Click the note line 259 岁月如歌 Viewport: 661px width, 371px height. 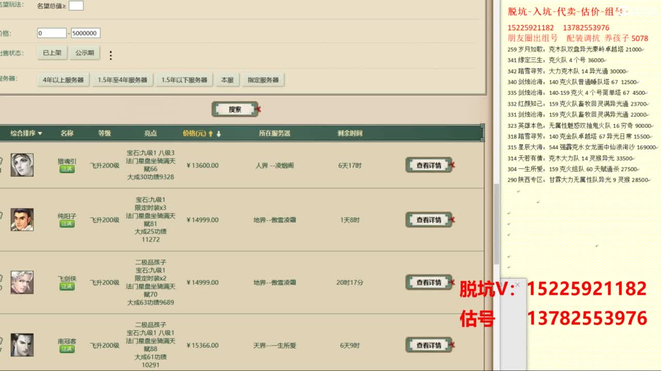click(576, 49)
